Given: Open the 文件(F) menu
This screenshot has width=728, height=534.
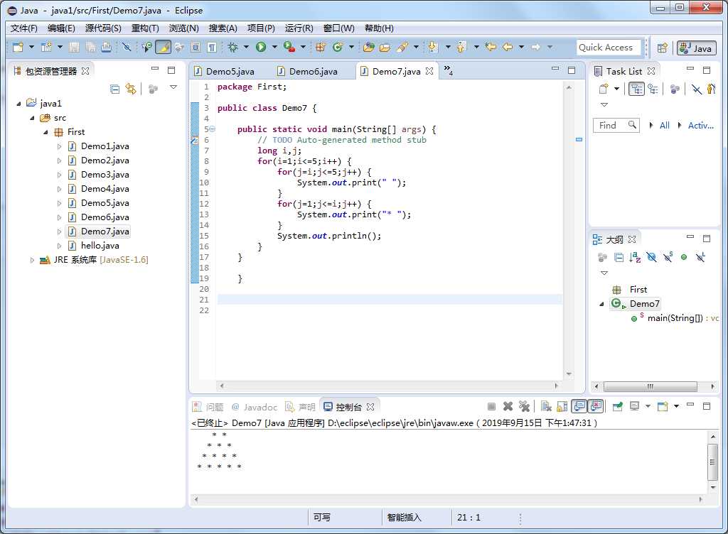Looking at the screenshot, I should 23,28.
